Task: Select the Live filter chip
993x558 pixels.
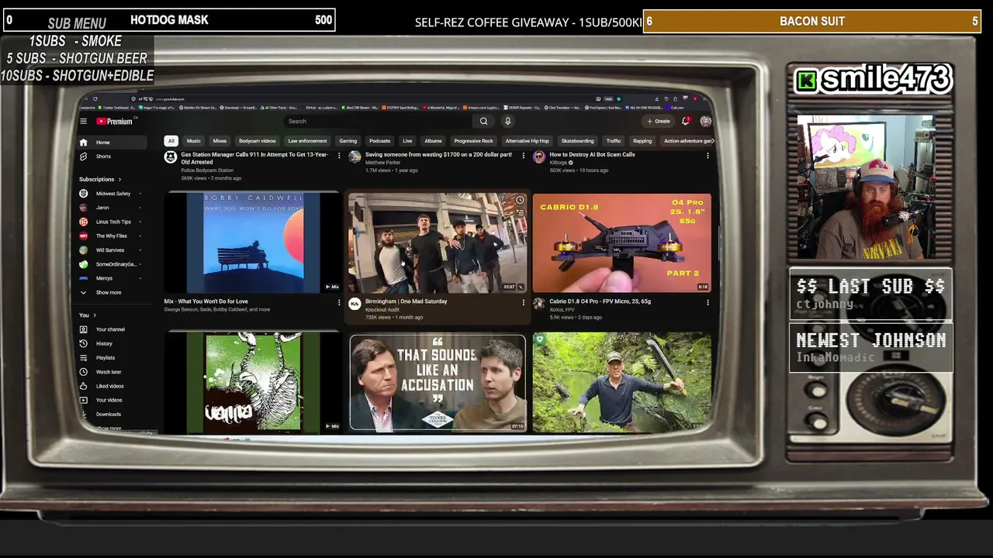Action: (x=407, y=141)
